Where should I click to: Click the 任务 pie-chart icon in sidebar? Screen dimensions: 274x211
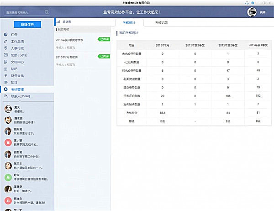pyautogui.click(x=5, y=34)
